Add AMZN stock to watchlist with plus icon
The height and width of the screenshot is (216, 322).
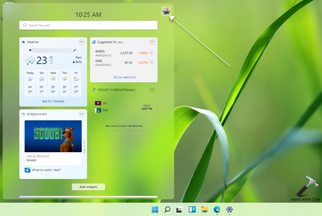pos(151,53)
